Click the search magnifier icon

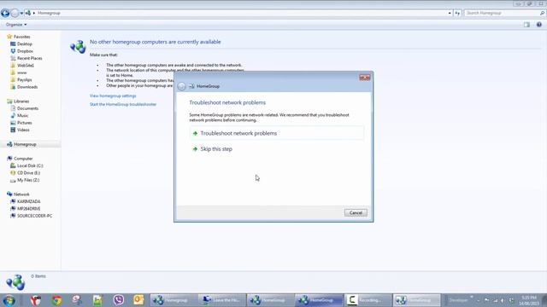[542, 13]
